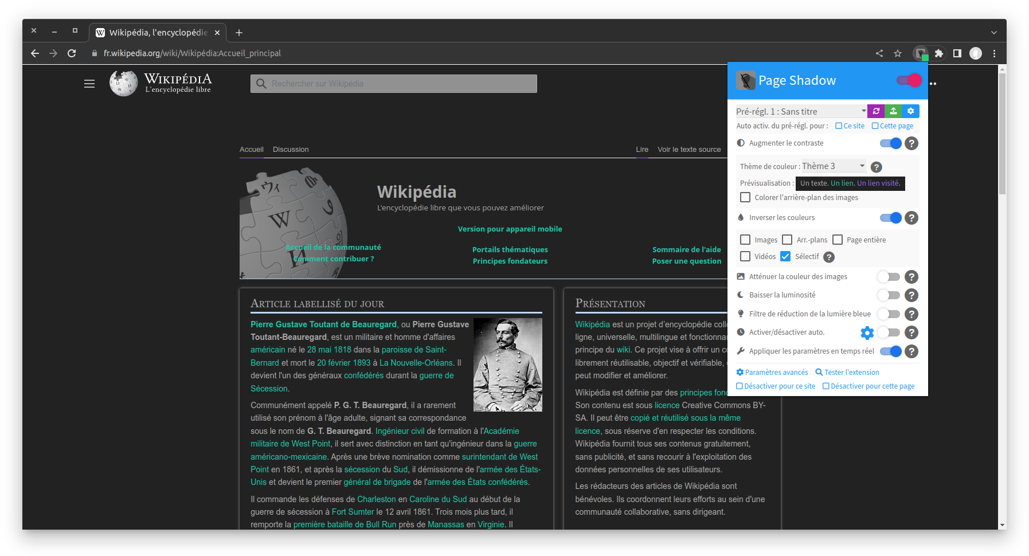1029x556 pixels.
Task: Enable Baisser la luminosité toggle
Action: 889,295
